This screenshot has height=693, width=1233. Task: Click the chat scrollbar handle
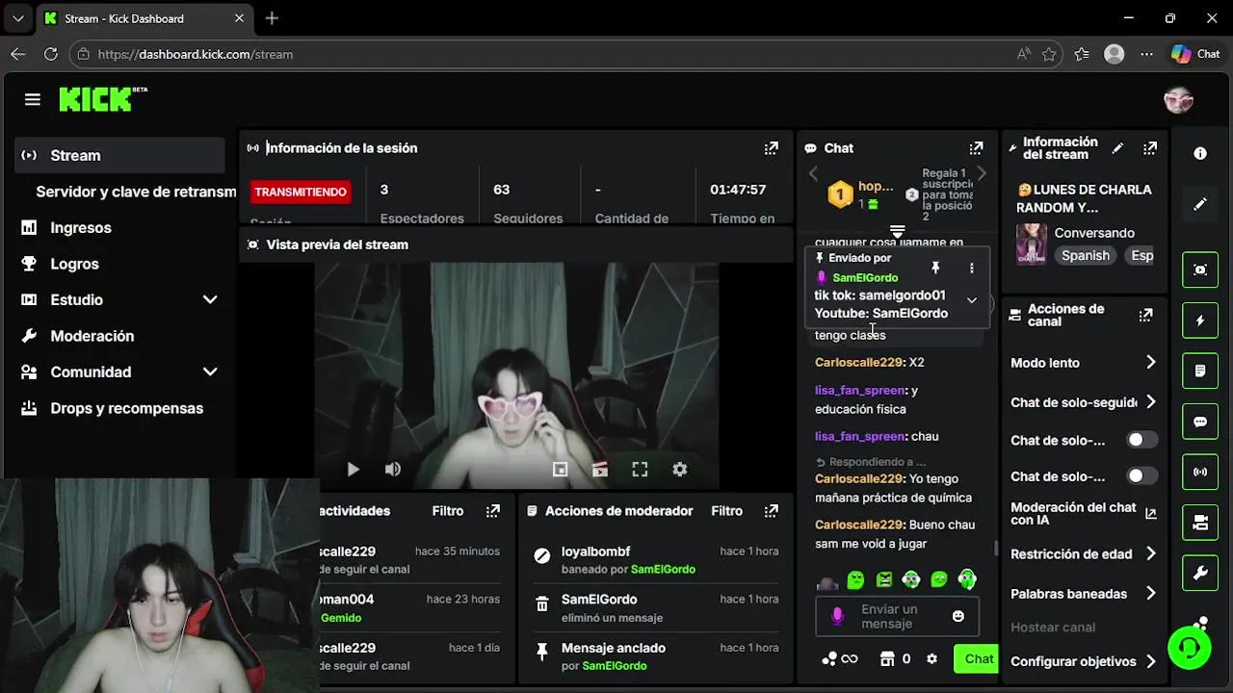click(996, 548)
